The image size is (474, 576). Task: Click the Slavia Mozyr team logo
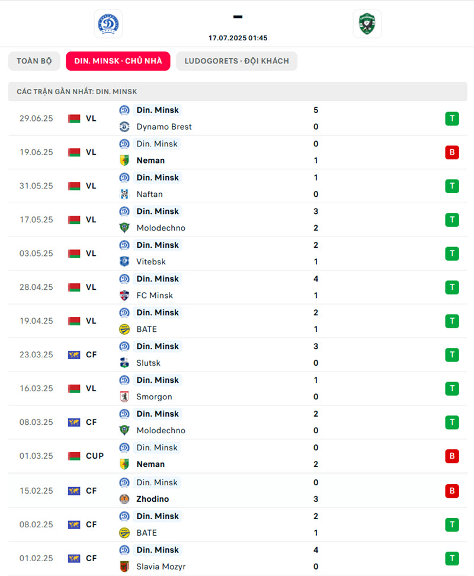click(124, 567)
